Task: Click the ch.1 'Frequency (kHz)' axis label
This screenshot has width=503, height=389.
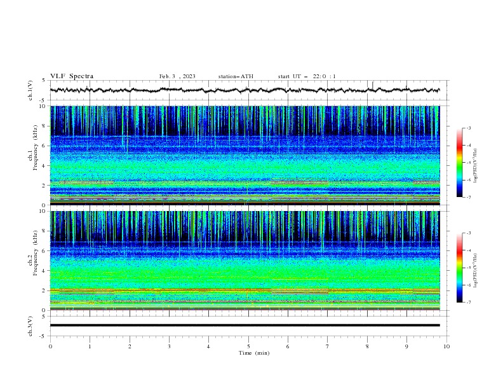Action: click(x=36, y=147)
